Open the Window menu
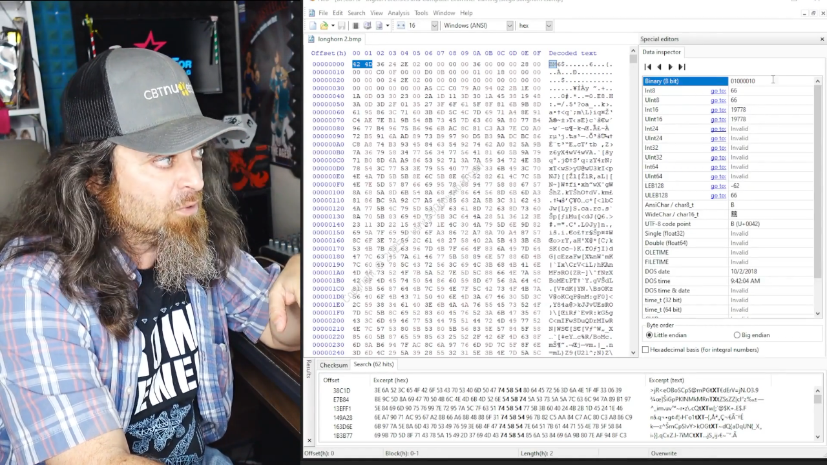Image resolution: width=827 pixels, height=465 pixels. (444, 13)
